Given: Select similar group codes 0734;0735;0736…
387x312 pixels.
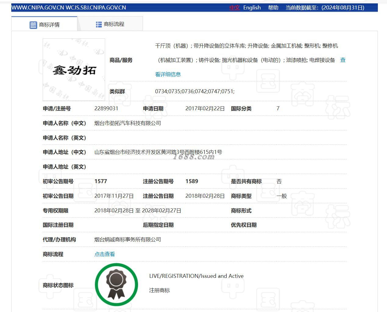Looking at the screenshot, I should click(x=195, y=91).
